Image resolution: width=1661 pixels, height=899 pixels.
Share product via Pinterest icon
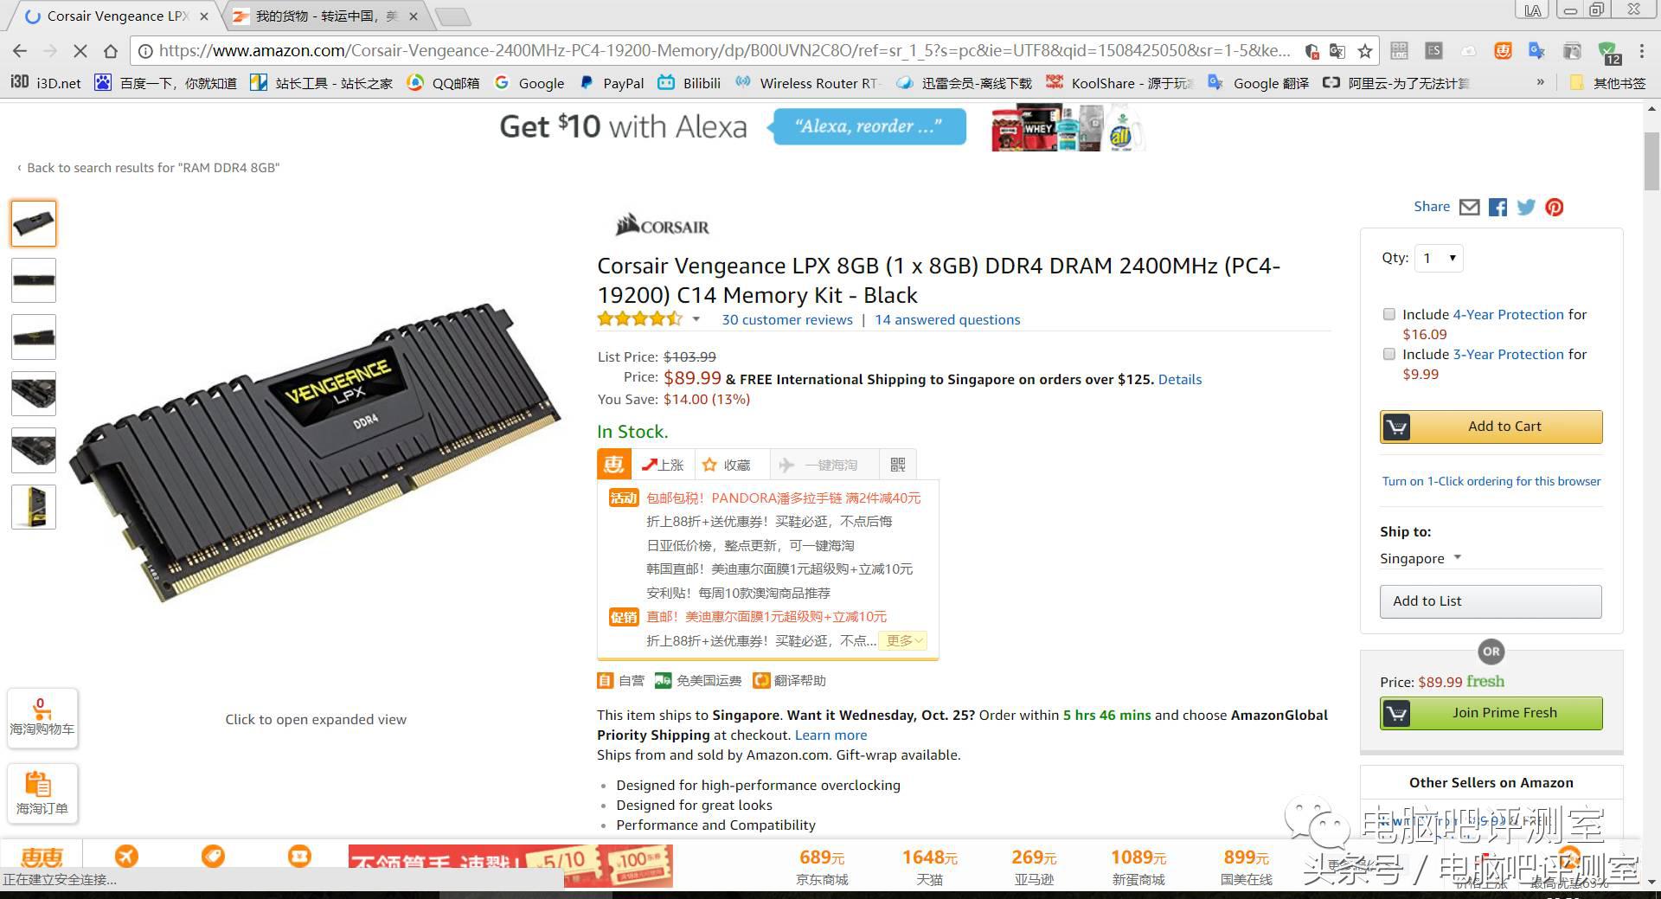point(1555,208)
